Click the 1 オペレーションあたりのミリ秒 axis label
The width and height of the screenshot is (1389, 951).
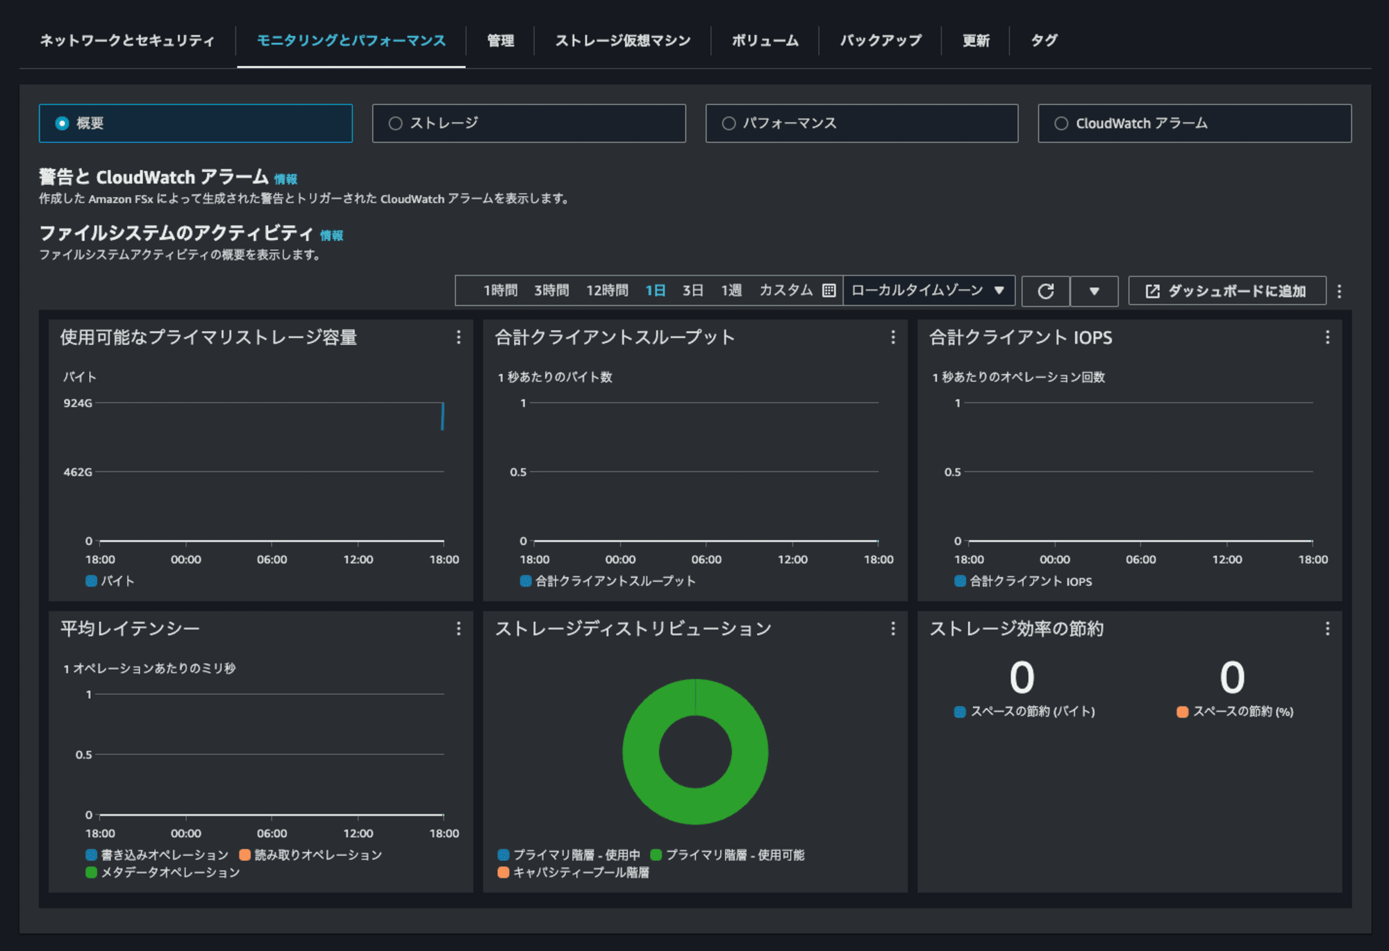149,668
